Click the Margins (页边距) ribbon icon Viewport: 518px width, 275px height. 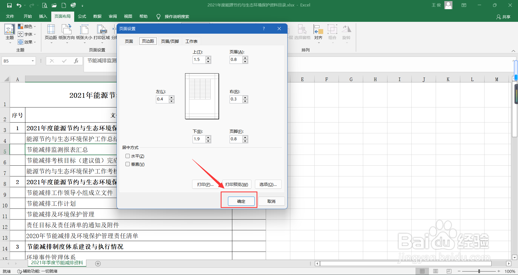tap(51, 29)
